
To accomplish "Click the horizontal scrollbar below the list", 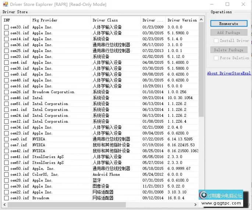I will (74, 204).
